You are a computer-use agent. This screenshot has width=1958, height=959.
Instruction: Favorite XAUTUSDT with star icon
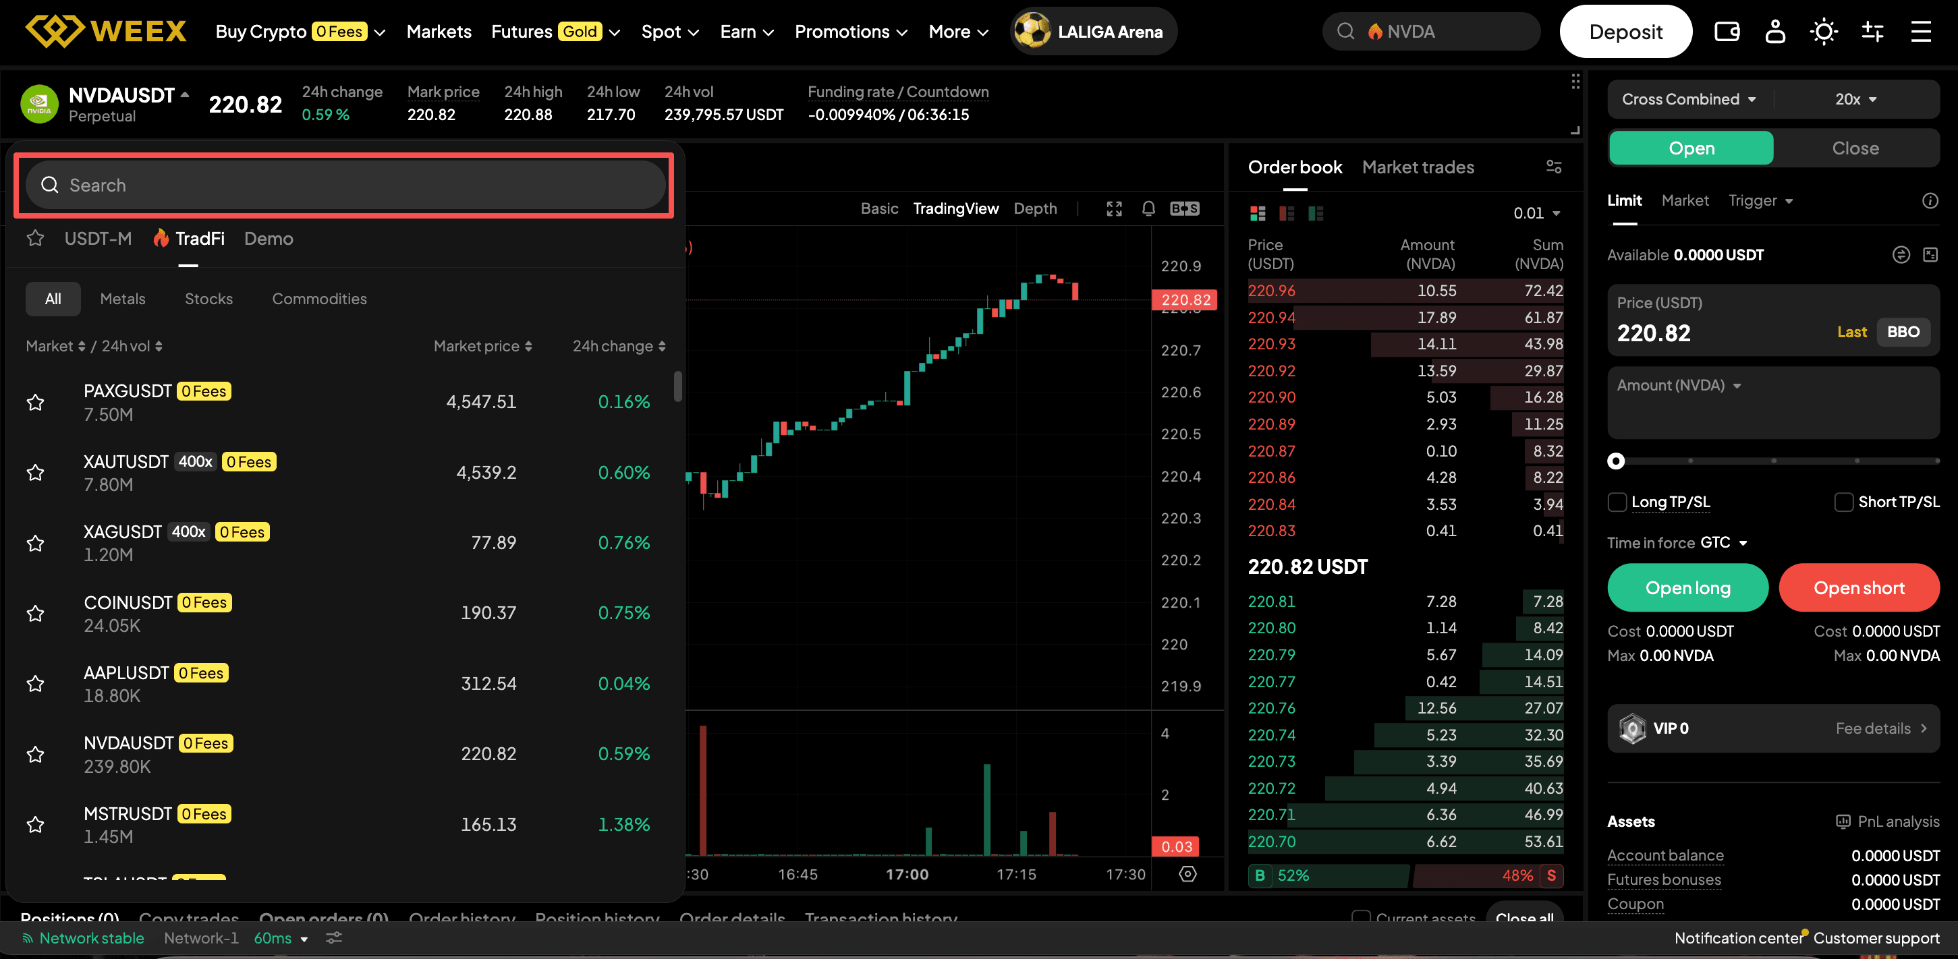[x=35, y=473]
